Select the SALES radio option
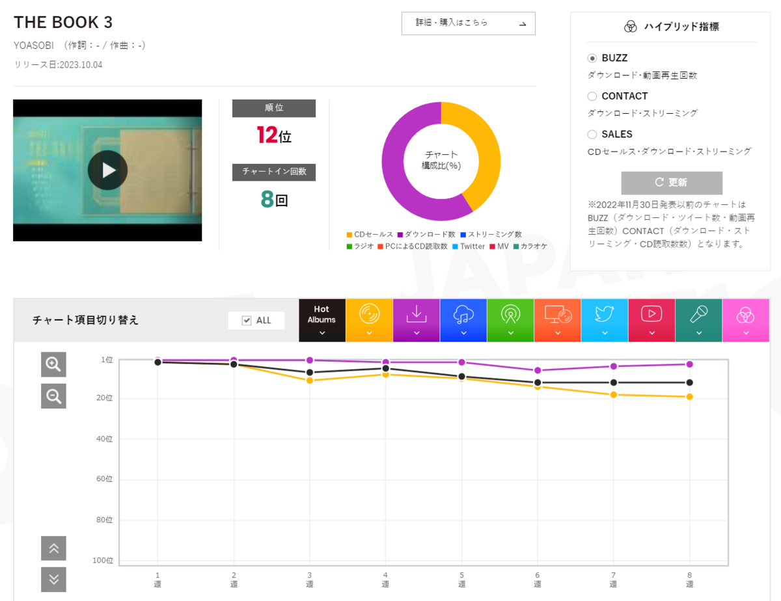This screenshot has height=601, width=781. pyautogui.click(x=592, y=134)
